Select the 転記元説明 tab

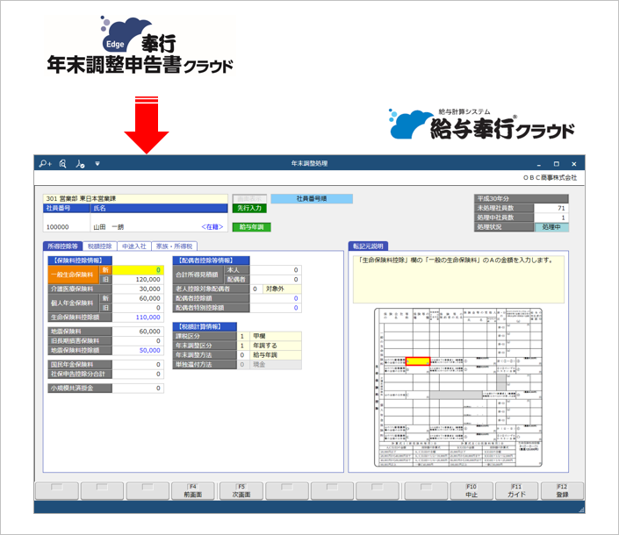click(368, 246)
